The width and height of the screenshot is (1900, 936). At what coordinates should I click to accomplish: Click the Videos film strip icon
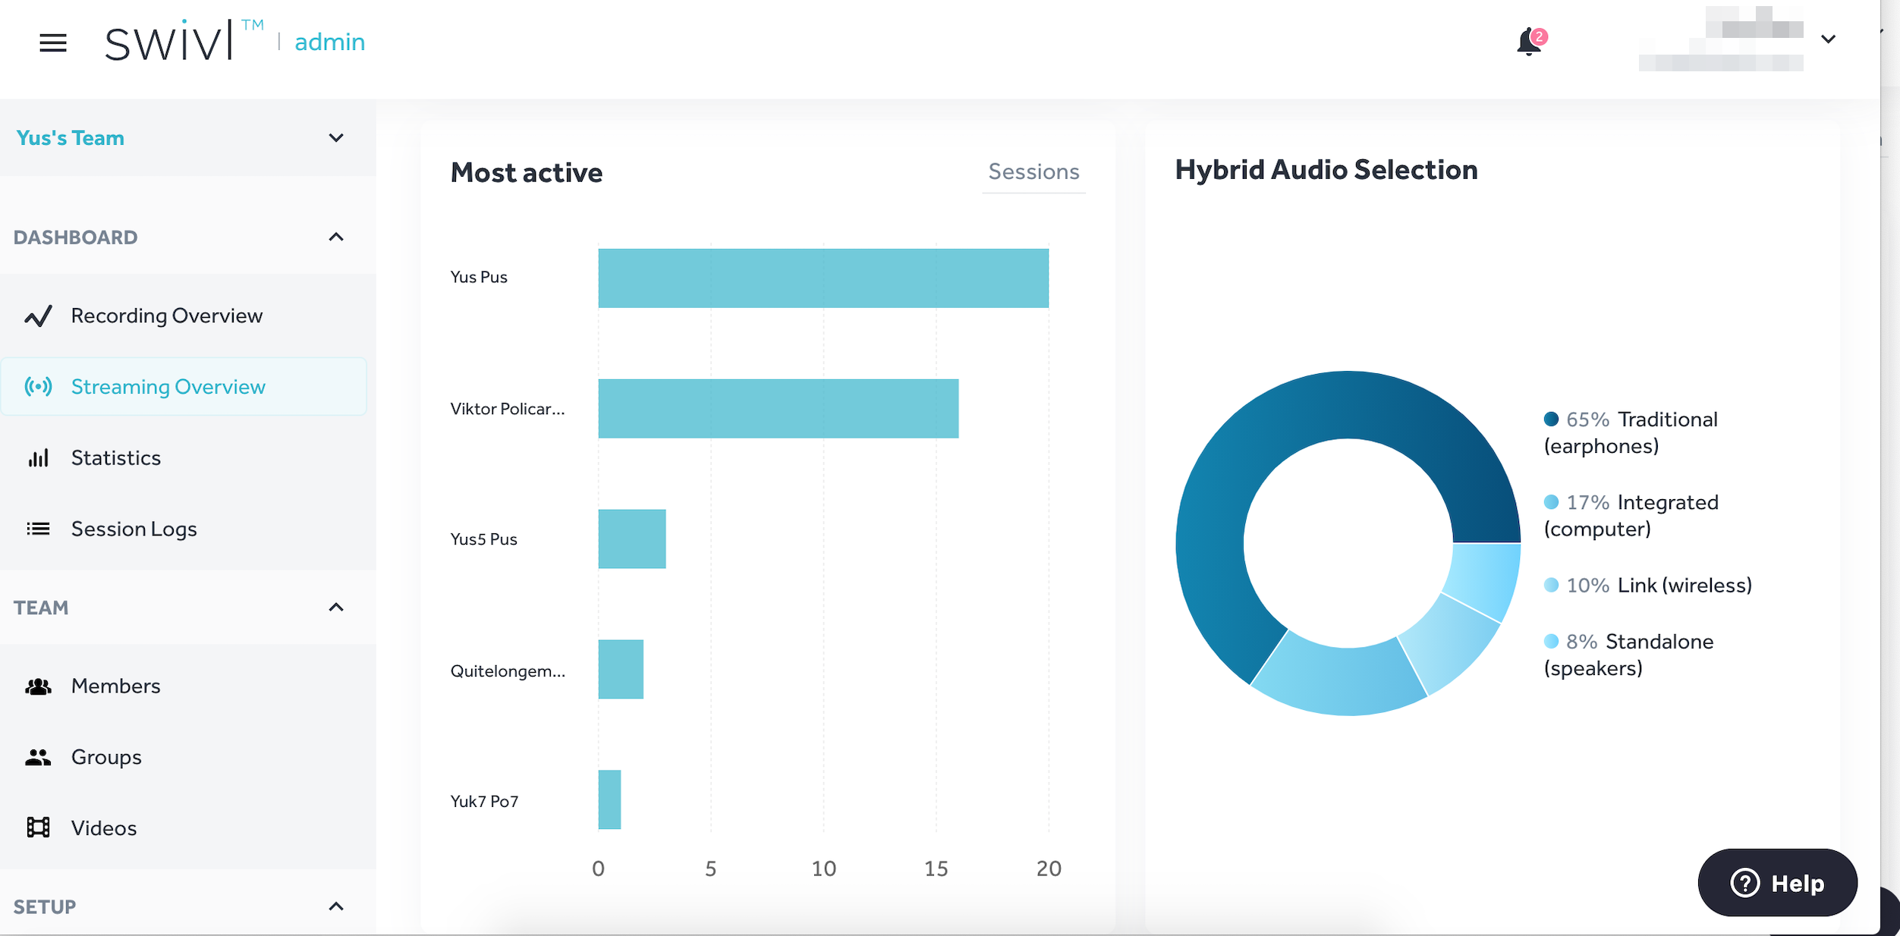pyautogui.click(x=38, y=828)
